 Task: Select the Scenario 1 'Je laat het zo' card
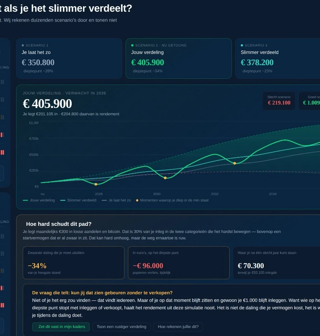pyautogui.click(x=69, y=58)
